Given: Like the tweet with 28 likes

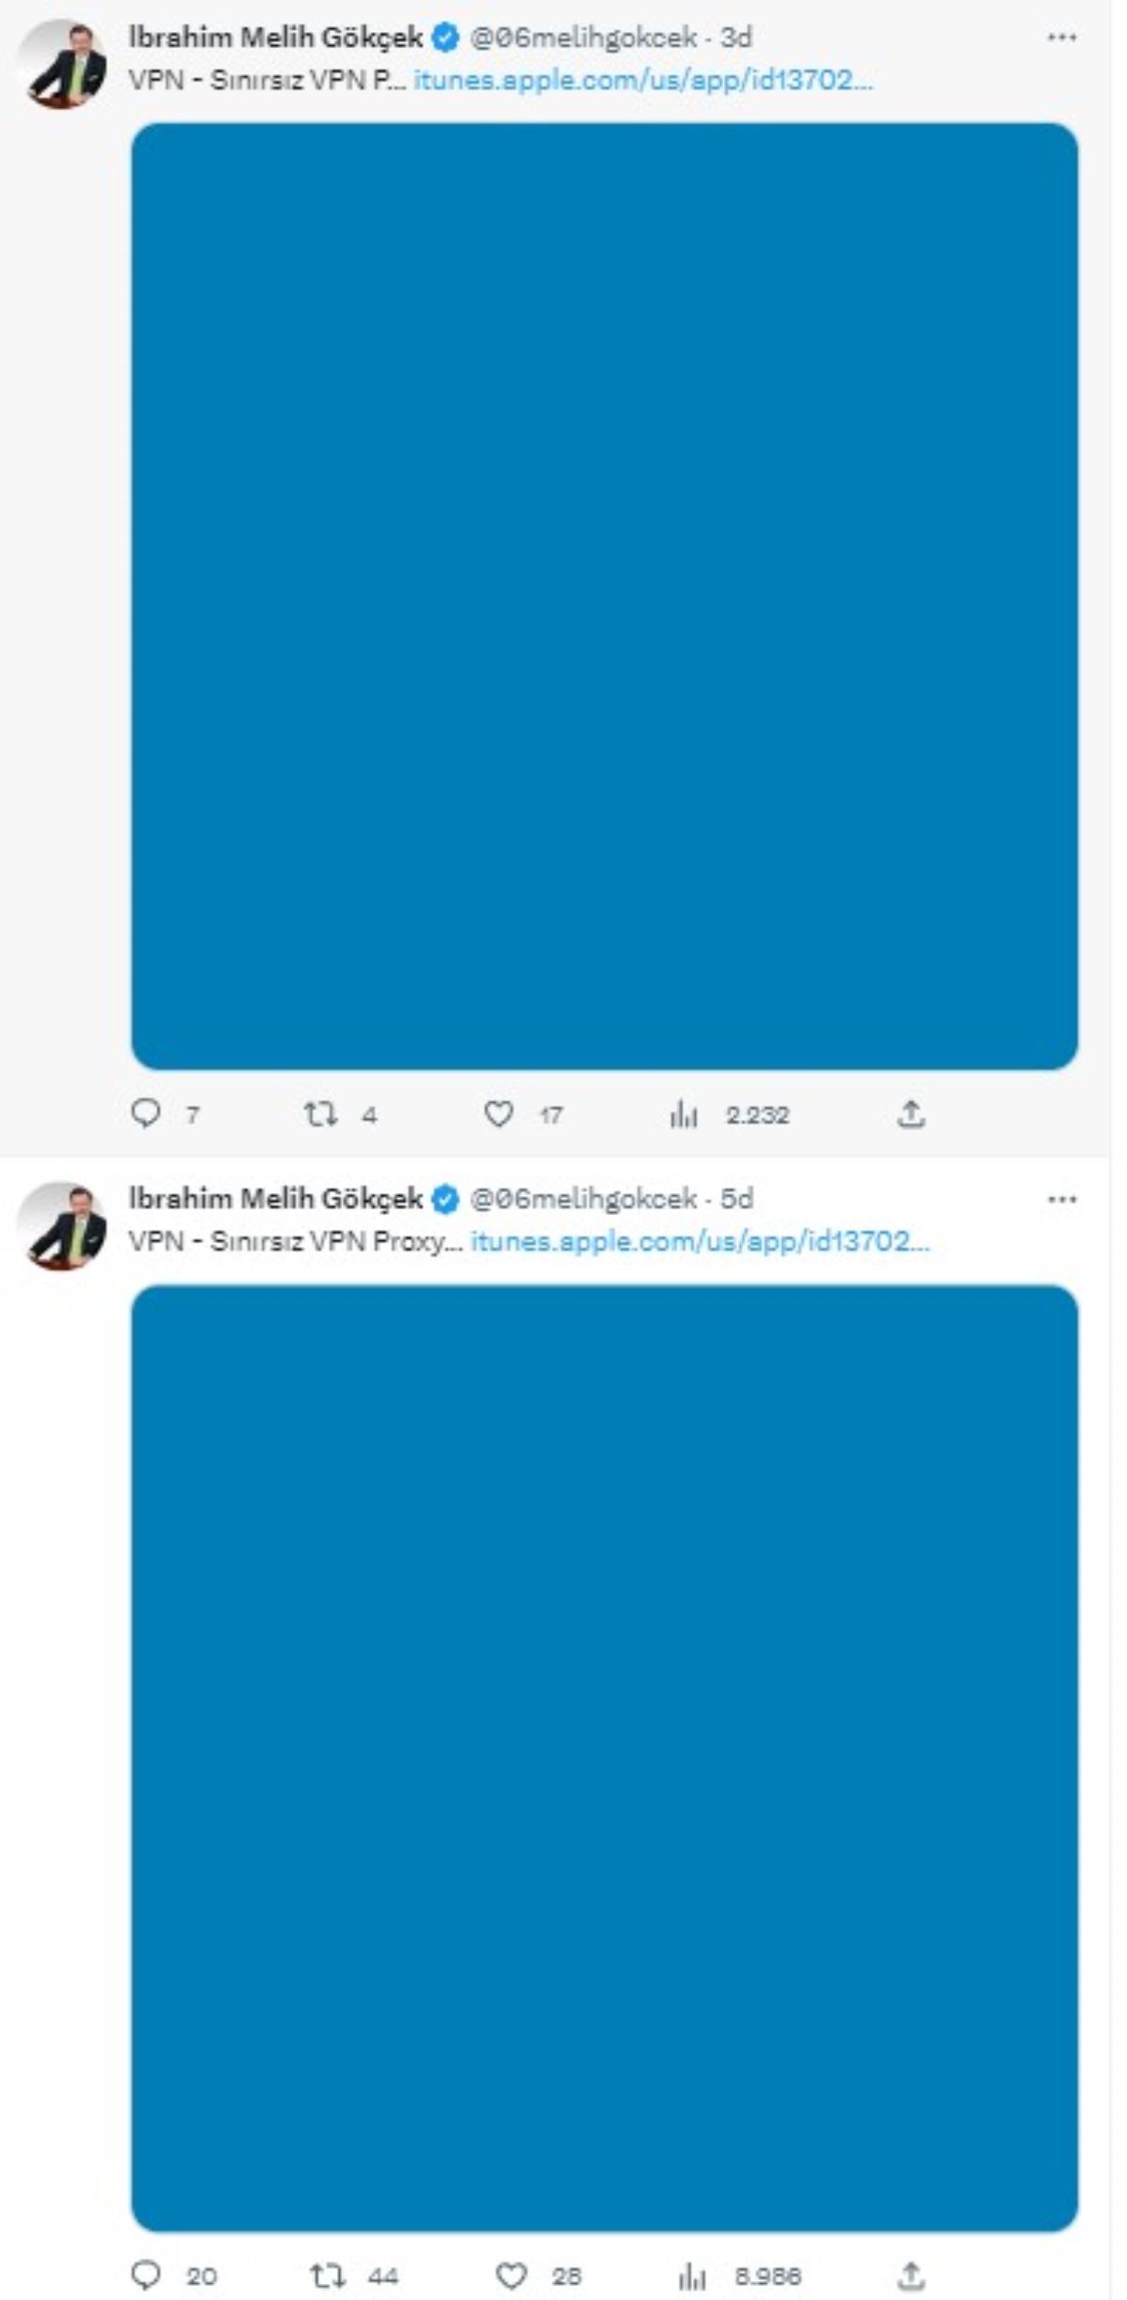Looking at the screenshot, I should tap(511, 2276).
